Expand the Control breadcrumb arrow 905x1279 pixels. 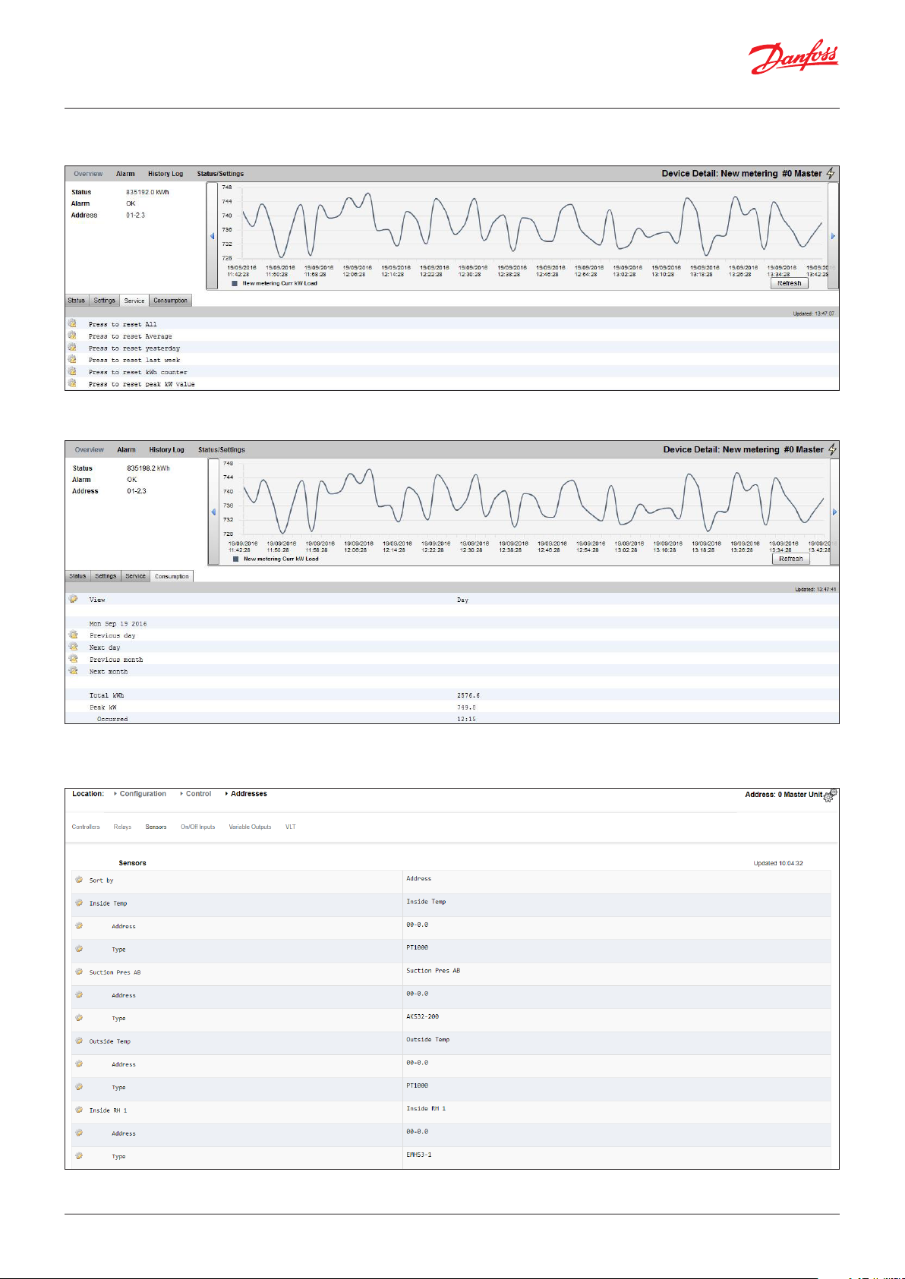click(x=181, y=794)
